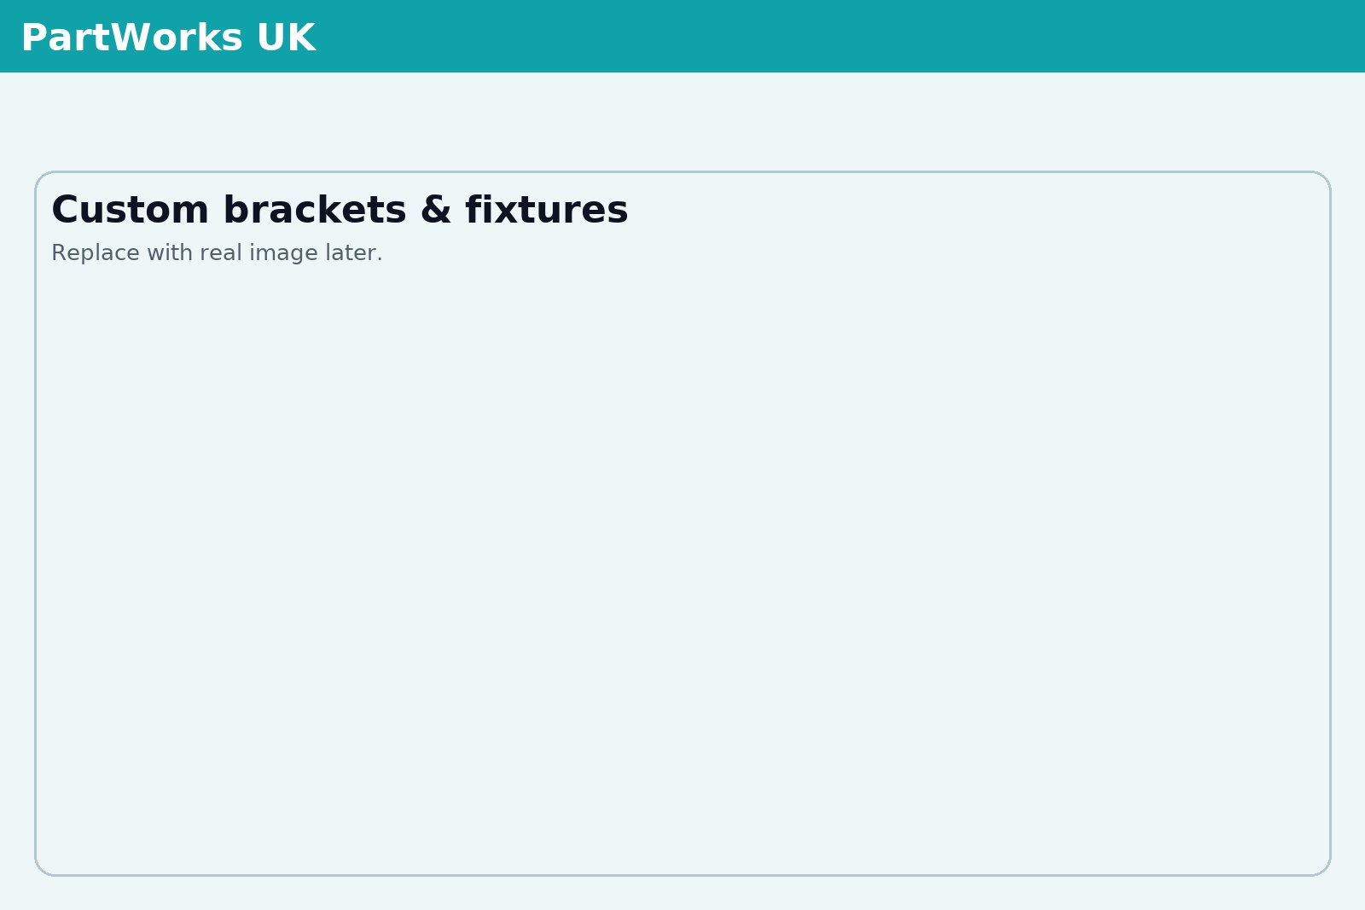Screen dimensions: 1365x910
Task: Click the left margin beside the card
Action: [x=17, y=512]
